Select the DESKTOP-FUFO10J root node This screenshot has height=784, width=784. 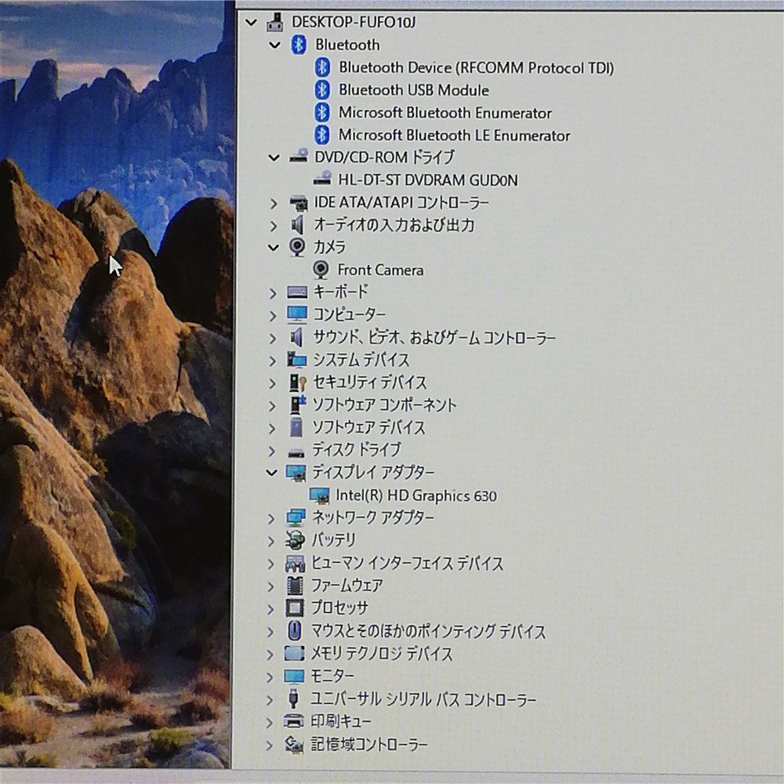[x=354, y=22]
